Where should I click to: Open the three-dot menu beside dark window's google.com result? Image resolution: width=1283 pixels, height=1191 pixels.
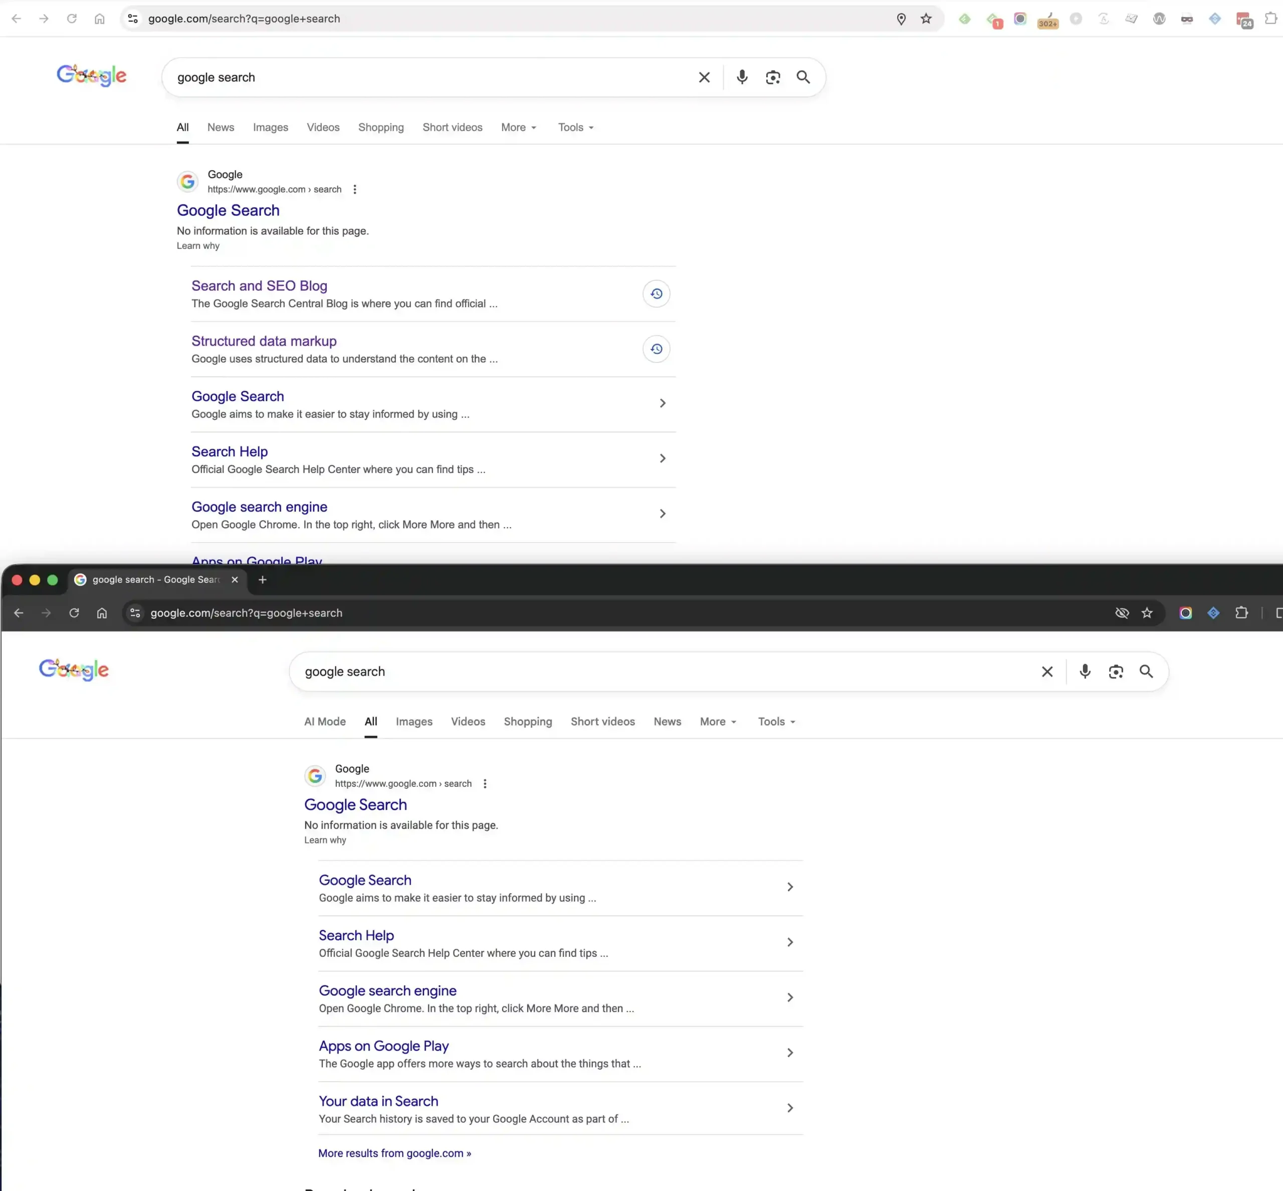tap(485, 784)
